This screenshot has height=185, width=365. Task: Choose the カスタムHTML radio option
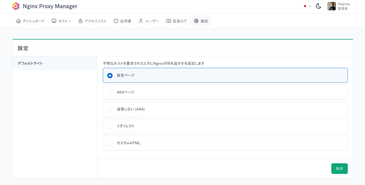pyautogui.click(x=110, y=143)
